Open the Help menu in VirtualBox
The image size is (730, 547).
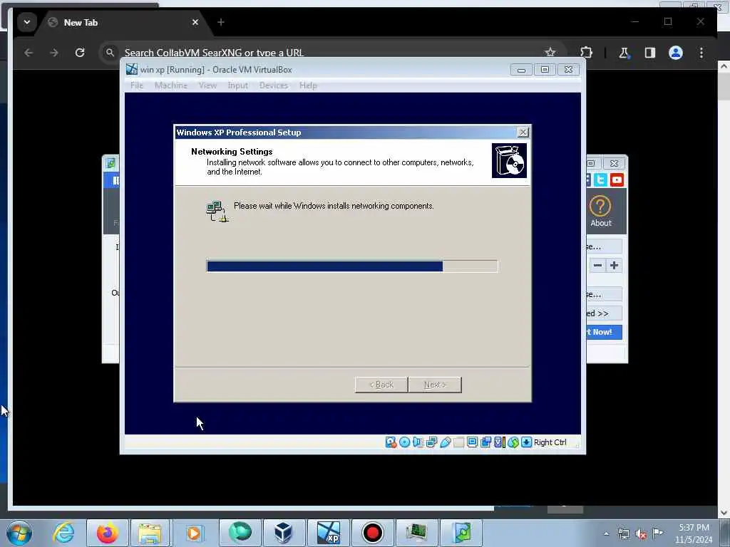308,85
